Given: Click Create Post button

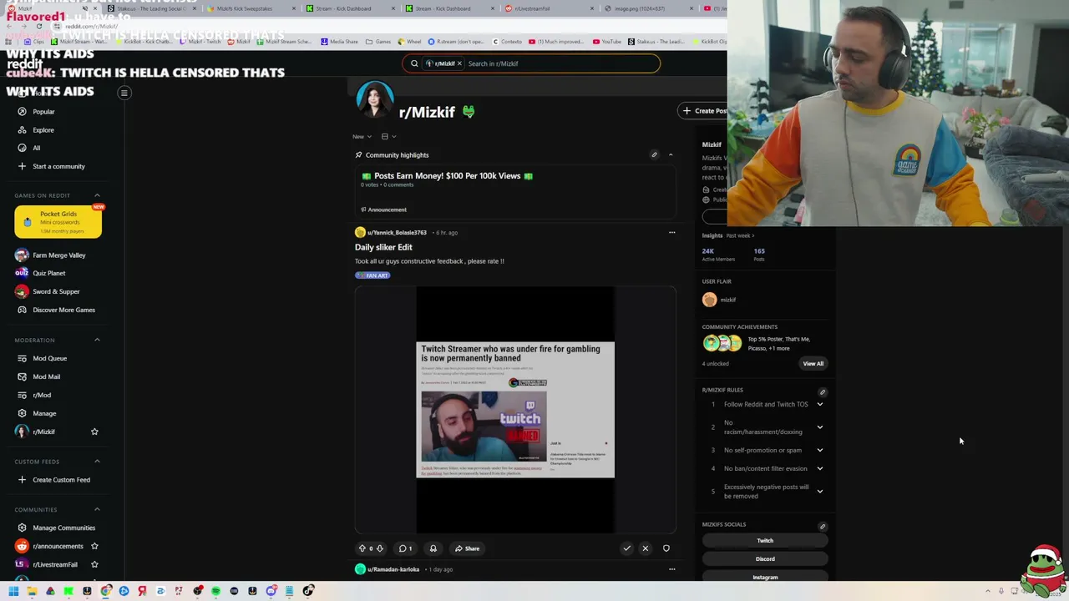Looking at the screenshot, I should click(x=704, y=111).
